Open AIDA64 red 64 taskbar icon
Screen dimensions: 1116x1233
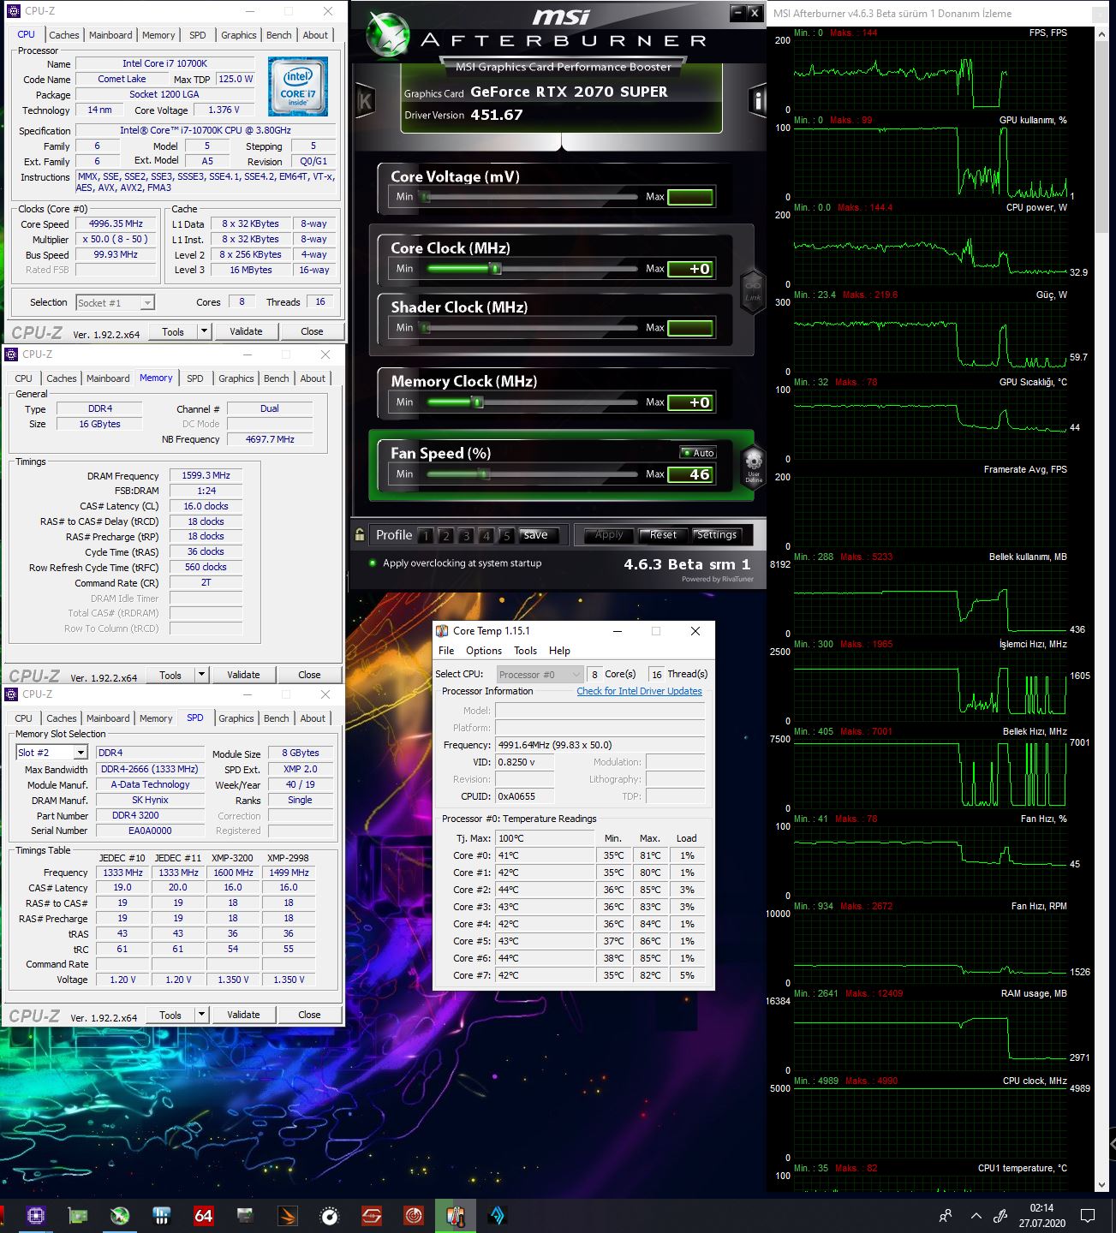(x=203, y=1215)
